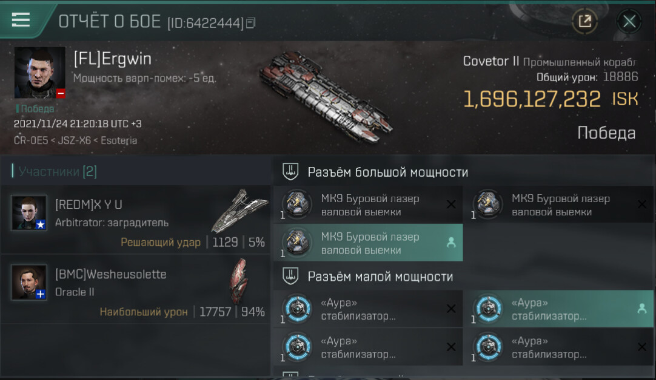Click the bottom-right «Аура» стабилизатор icon
Image resolution: width=656 pixels, height=380 pixels.
click(x=488, y=347)
